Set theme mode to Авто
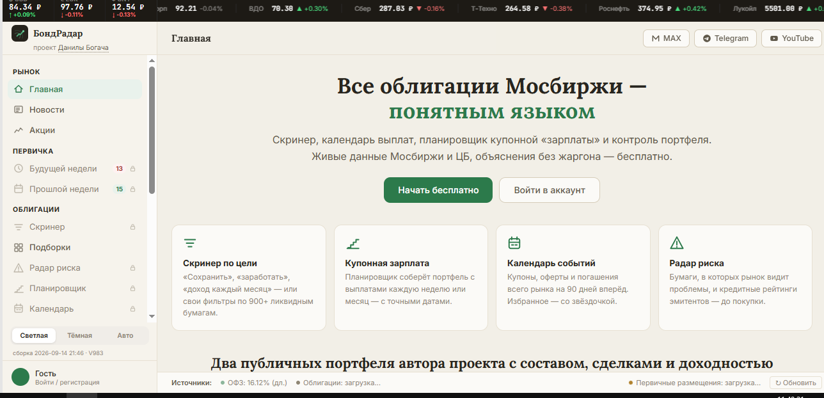Image resolution: width=824 pixels, height=398 pixels. [x=125, y=335]
